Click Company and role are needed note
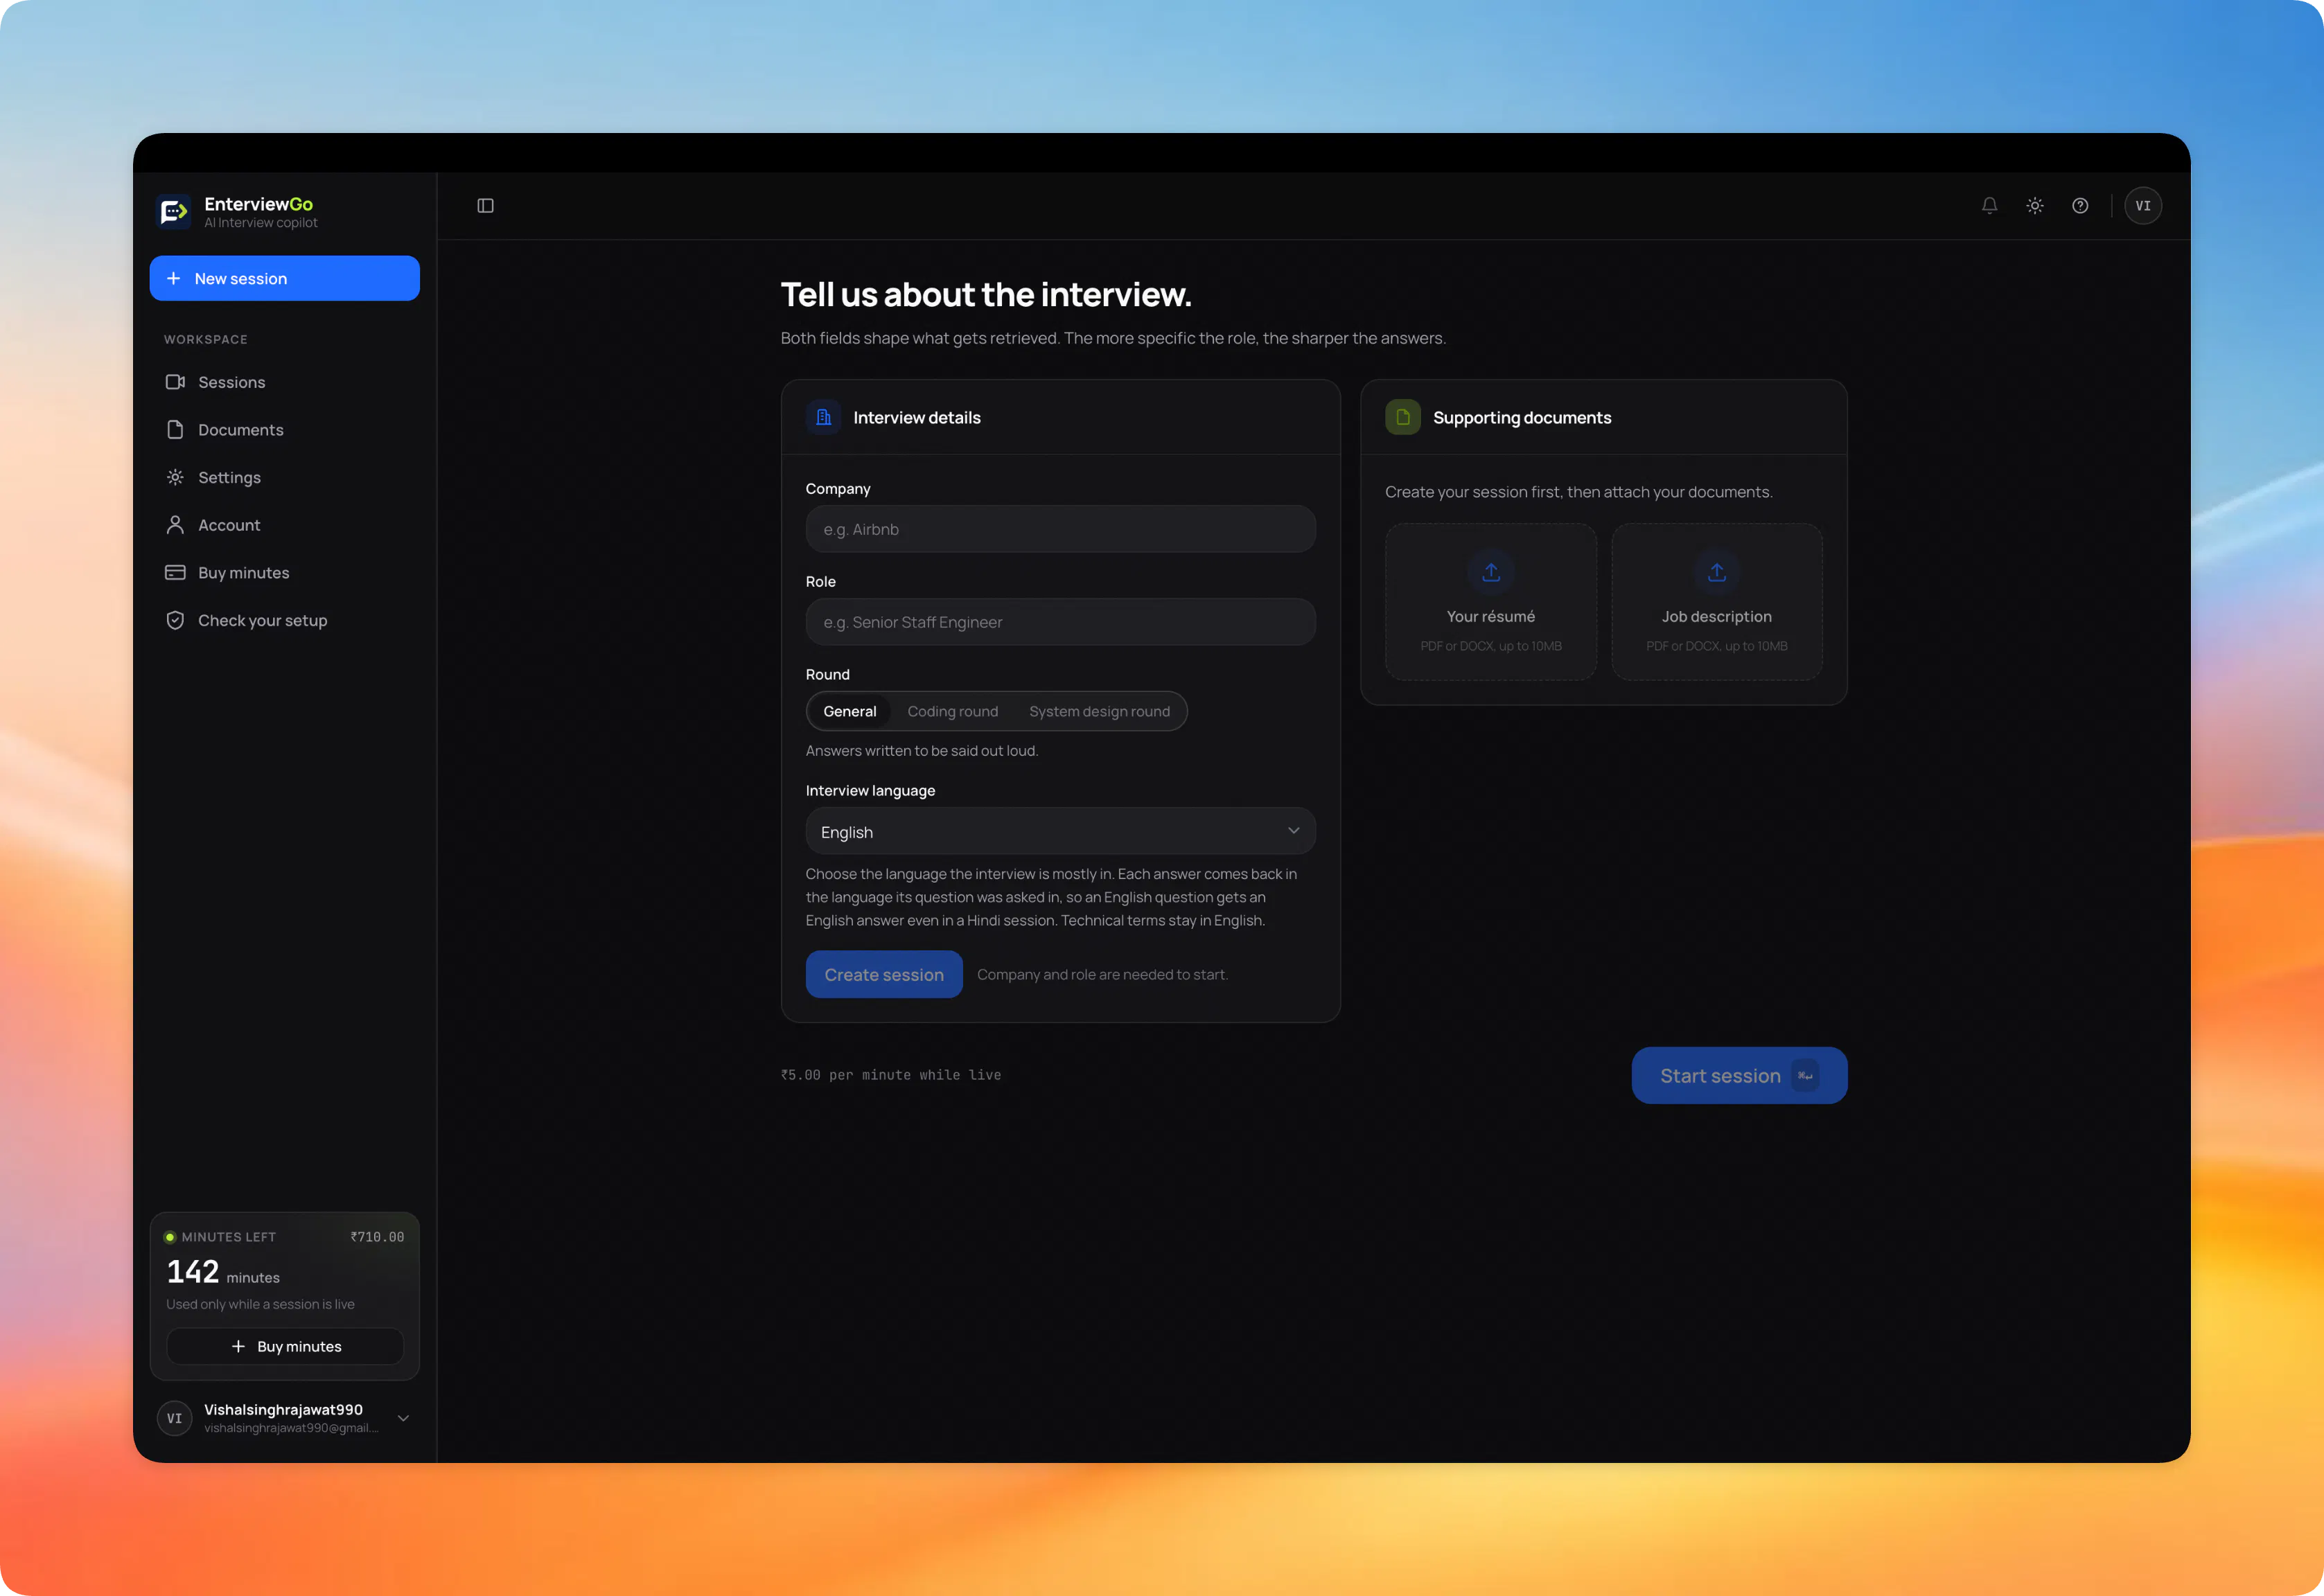 (1102, 974)
